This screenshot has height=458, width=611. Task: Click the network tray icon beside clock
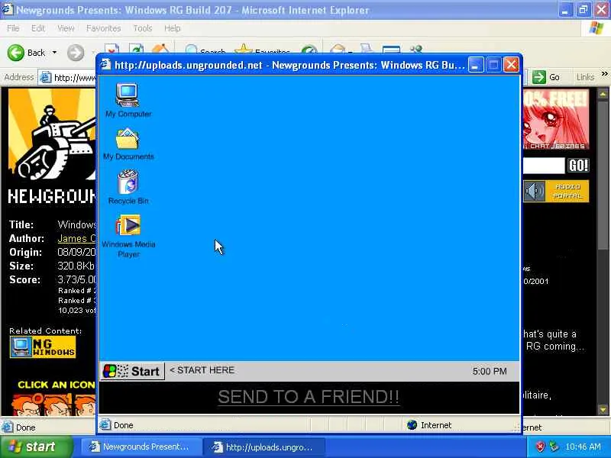coord(554,447)
